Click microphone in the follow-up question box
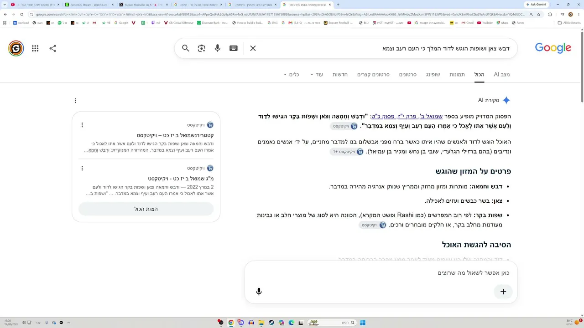584x328 pixels. (x=259, y=292)
